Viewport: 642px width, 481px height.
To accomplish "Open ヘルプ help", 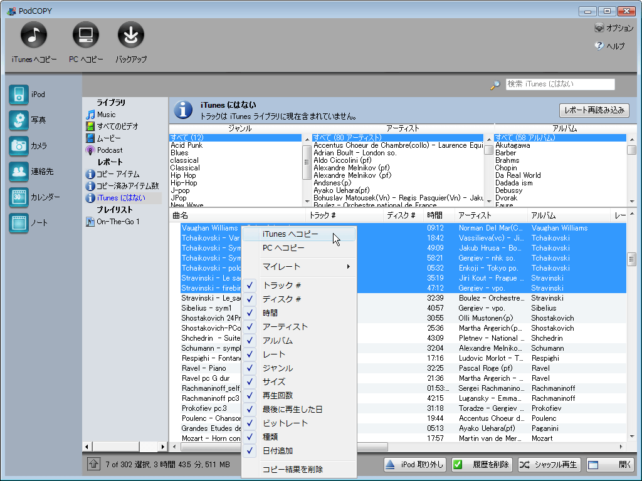I will click(x=609, y=46).
